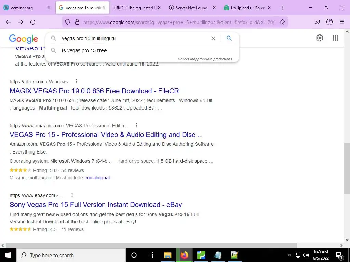350x262 pixels.
Task: Open File Explorer from taskbar
Action: point(167,255)
